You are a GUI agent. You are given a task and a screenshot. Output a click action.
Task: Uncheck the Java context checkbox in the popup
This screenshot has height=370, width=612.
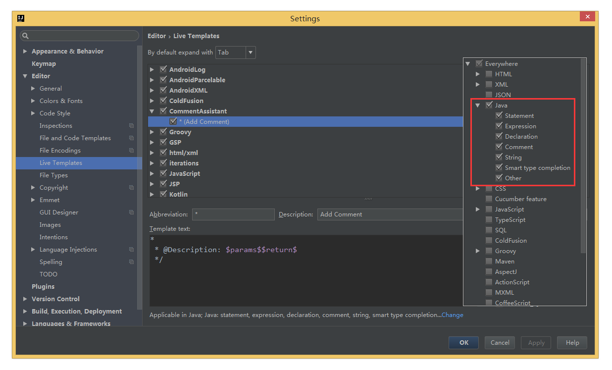(489, 105)
